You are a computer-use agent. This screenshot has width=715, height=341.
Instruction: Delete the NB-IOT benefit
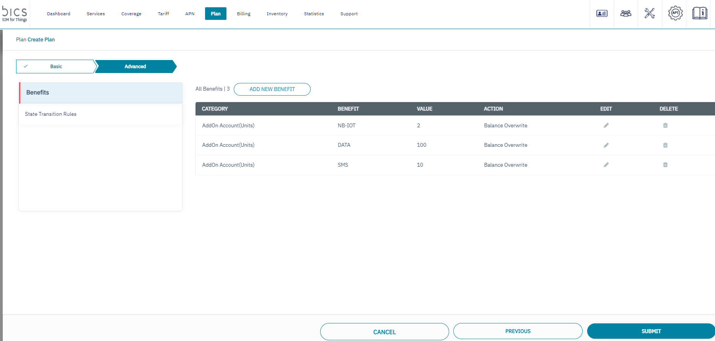(x=665, y=125)
